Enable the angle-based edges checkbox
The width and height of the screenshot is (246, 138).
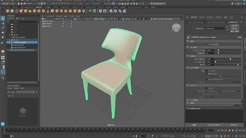[x=206, y=74]
